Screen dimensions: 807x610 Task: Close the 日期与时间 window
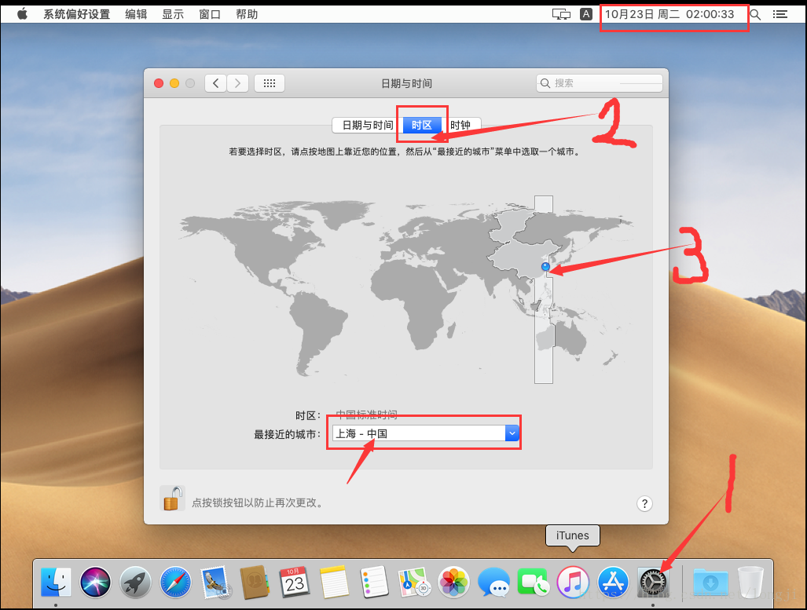pos(159,83)
